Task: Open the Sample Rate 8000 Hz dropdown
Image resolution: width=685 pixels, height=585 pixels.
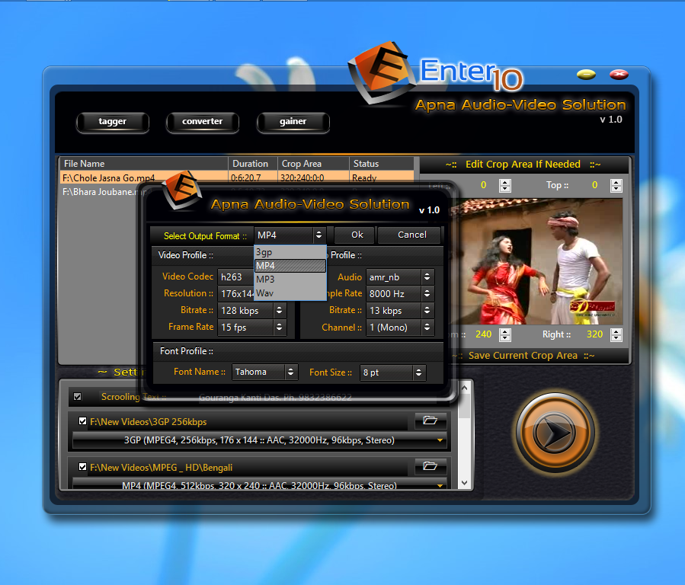Action: pyautogui.click(x=427, y=293)
